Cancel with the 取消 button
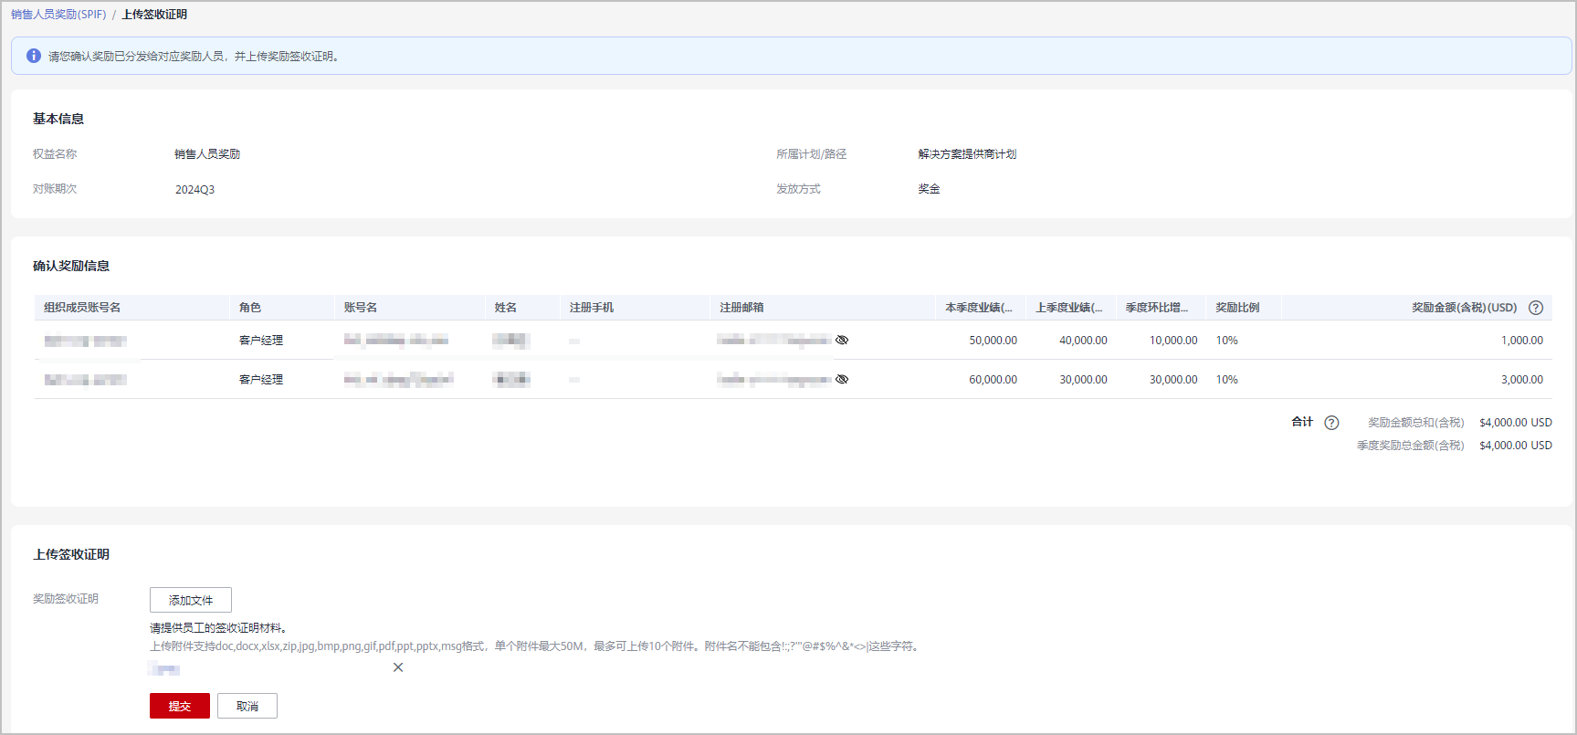This screenshot has width=1577, height=735. (247, 706)
